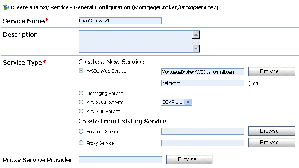The height and width of the screenshot is (168, 299).
Task: Browse for an existing Proxy Service
Action: click(x=272, y=143)
